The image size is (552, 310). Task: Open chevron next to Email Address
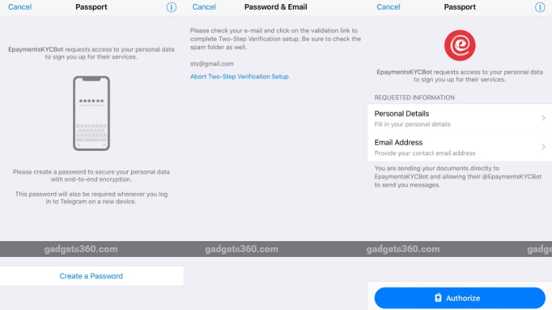(544, 147)
